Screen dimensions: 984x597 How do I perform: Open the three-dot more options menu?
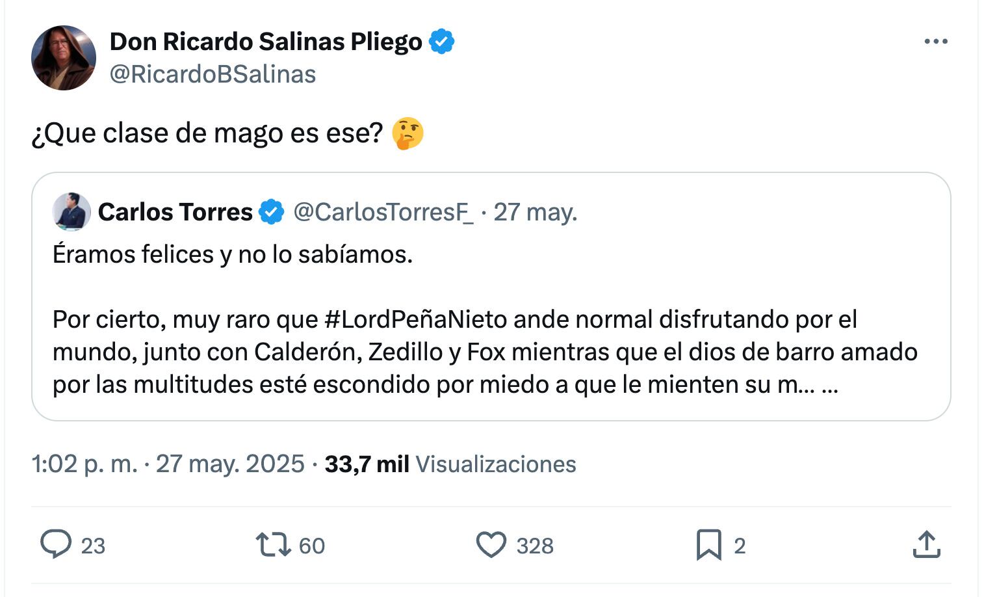click(x=935, y=42)
